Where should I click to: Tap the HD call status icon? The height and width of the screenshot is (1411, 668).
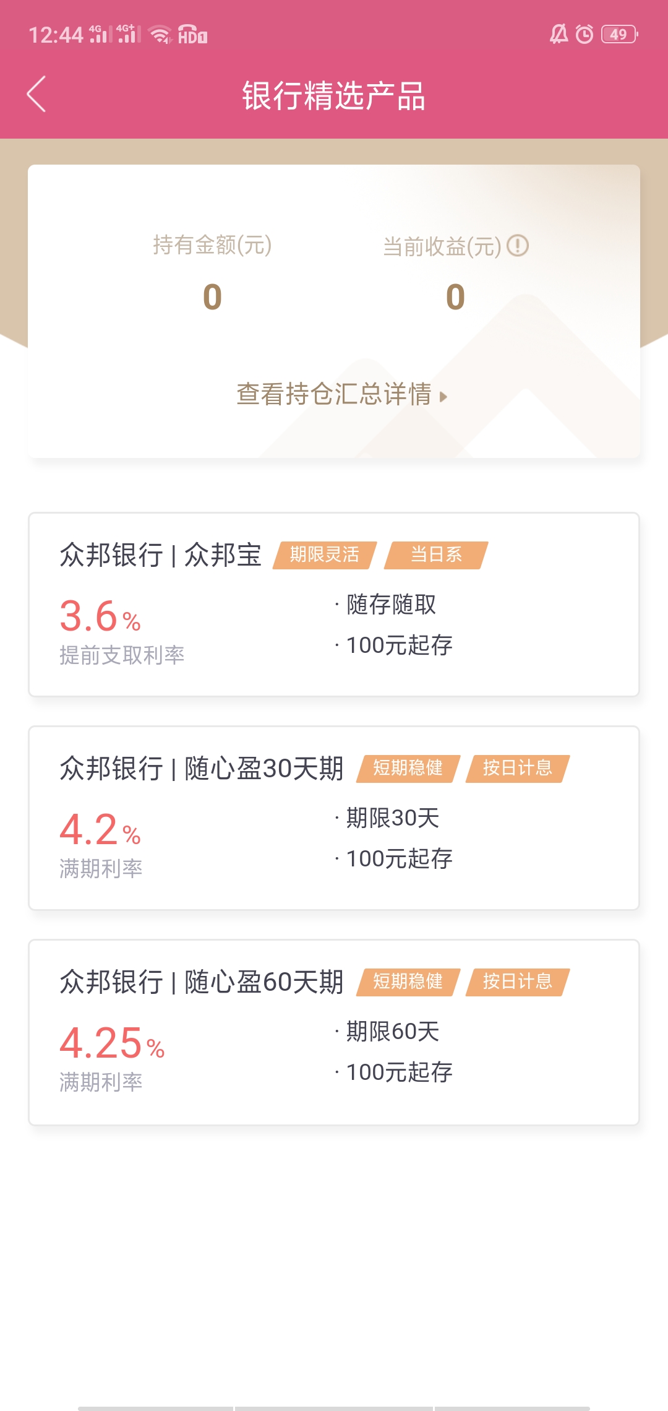[192, 34]
